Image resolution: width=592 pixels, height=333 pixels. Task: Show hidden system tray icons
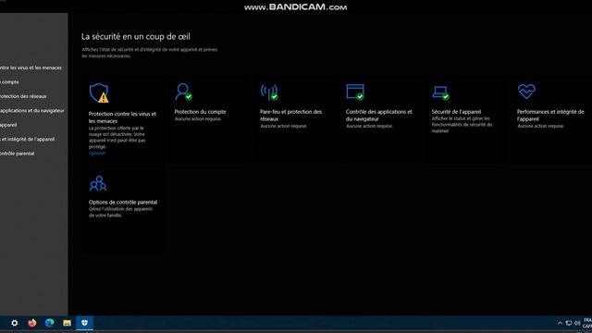click(560, 323)
